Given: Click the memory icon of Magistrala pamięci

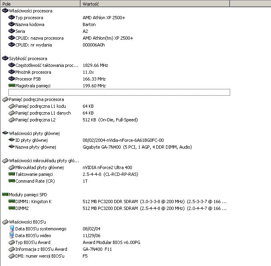Looking at the screenshot, I should click(x=11, y=85).
